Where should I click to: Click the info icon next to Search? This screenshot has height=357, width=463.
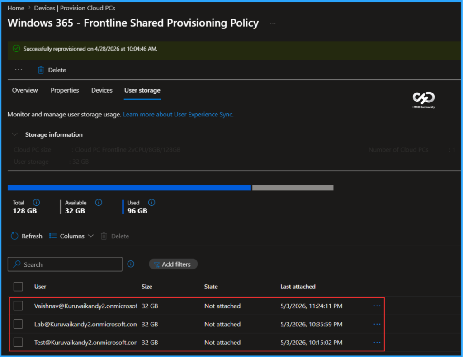(x=131, y=264)
